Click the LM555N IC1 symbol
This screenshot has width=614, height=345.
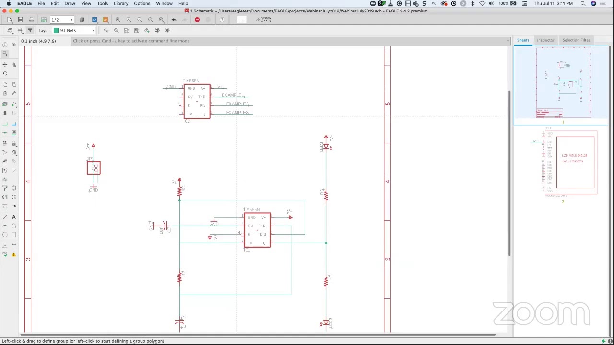[257, 230]
